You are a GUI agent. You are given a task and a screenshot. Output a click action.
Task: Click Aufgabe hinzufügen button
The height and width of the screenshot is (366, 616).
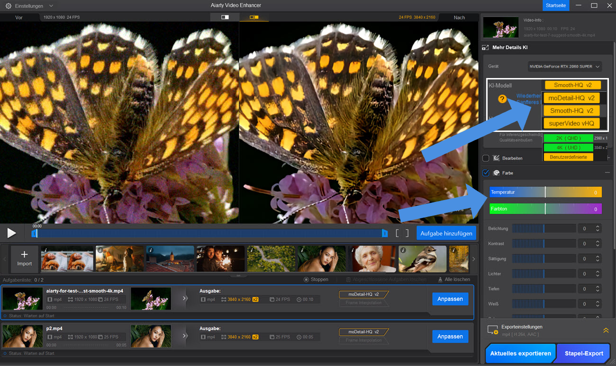[446, 233]
